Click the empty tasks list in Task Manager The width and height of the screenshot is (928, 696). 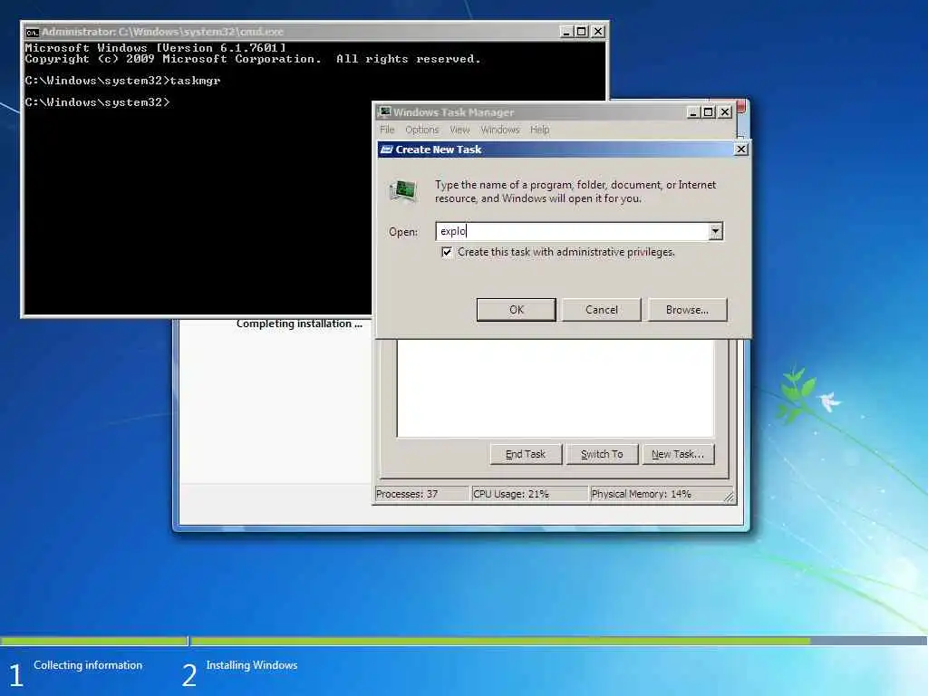556,388
